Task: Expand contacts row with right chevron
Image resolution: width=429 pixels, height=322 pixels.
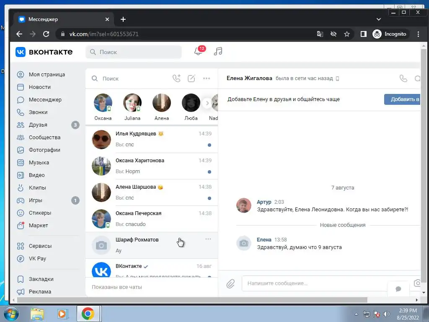Action: pyautogui.click(x=207, y=103)
